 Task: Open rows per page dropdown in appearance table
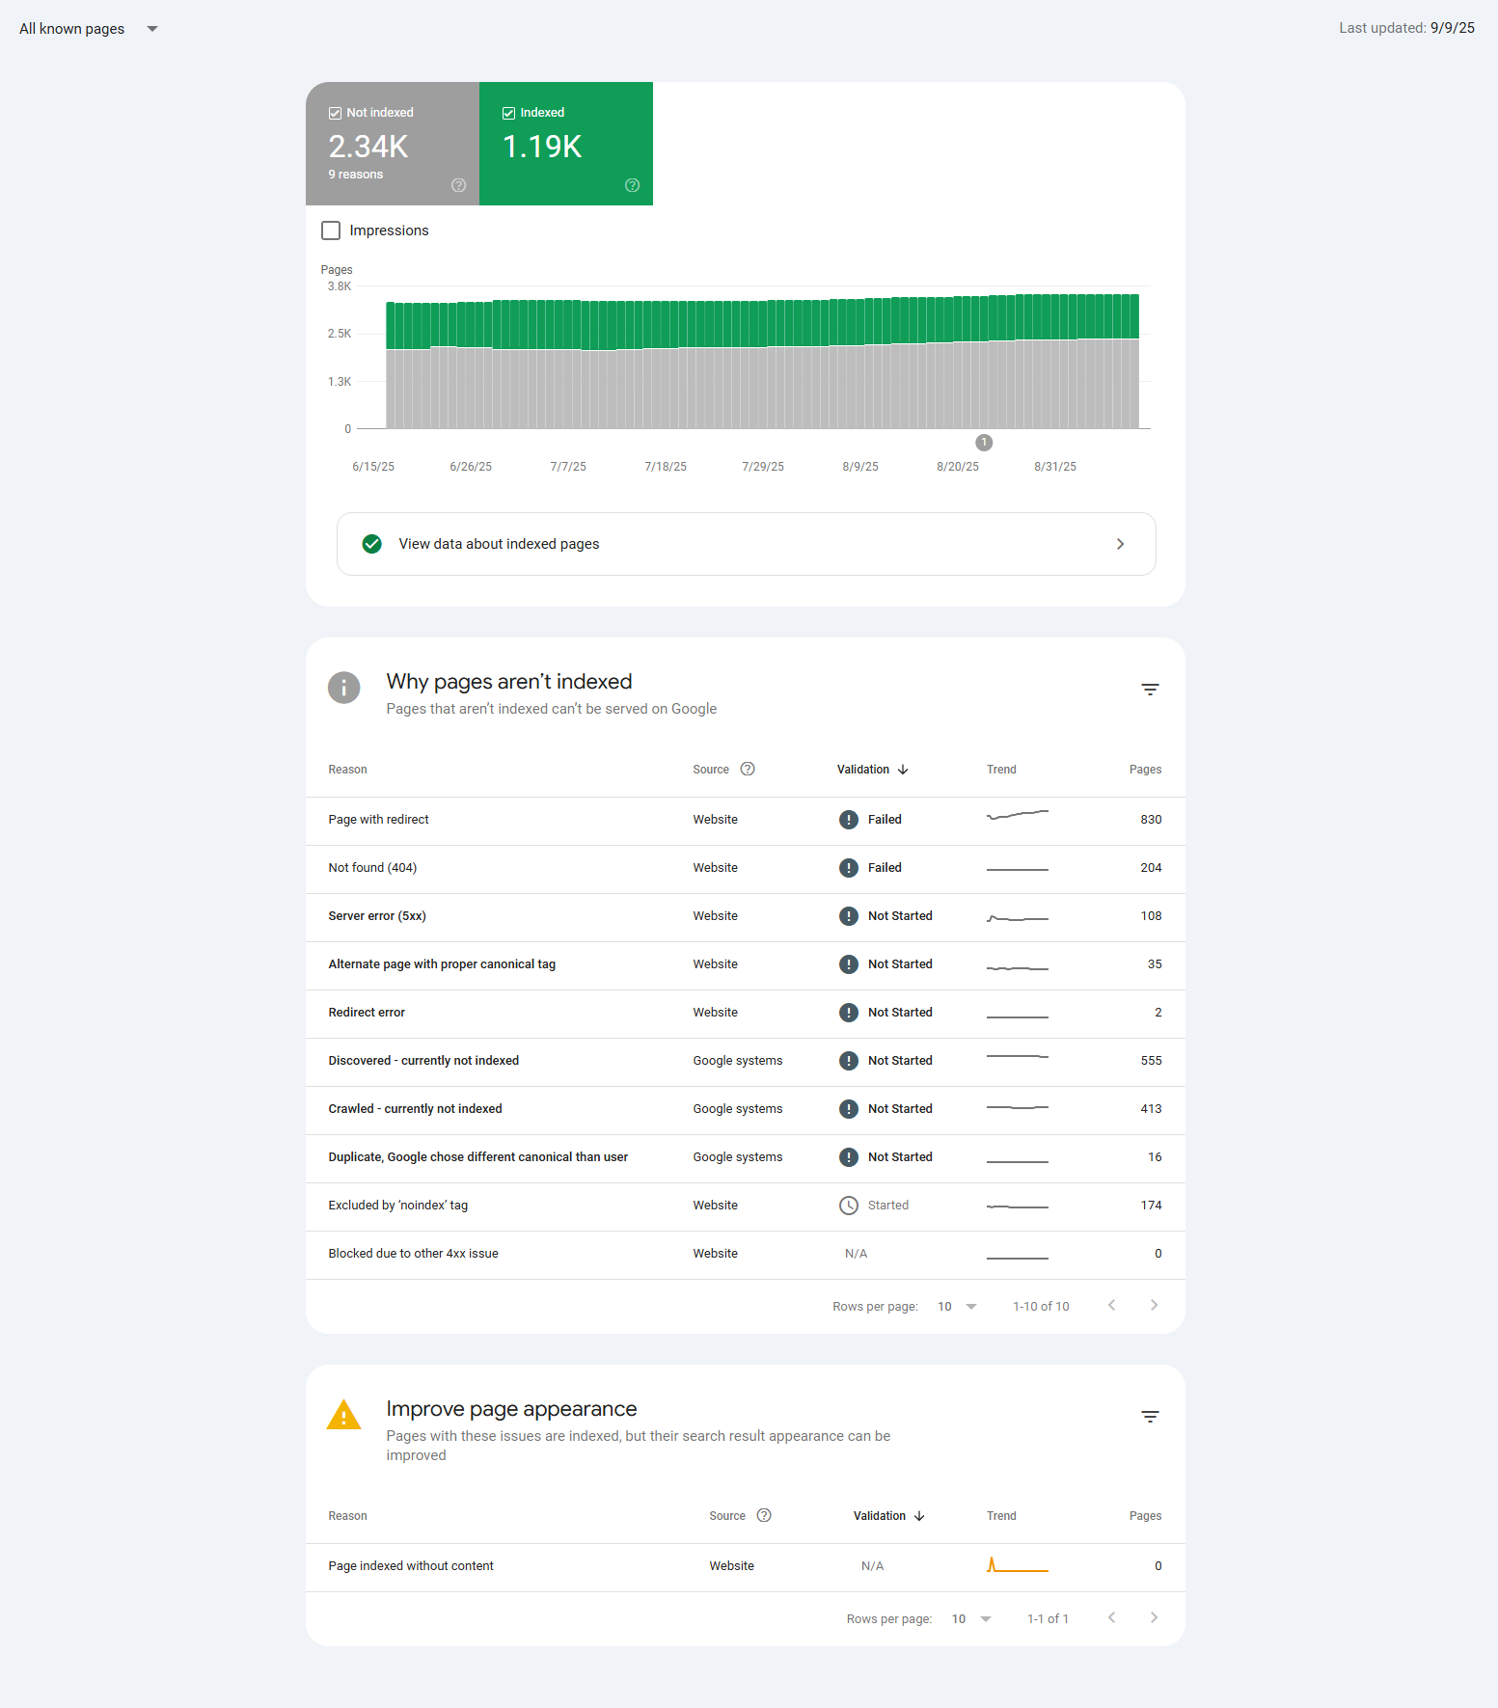pyautogui.click(x=971, y=1619)
